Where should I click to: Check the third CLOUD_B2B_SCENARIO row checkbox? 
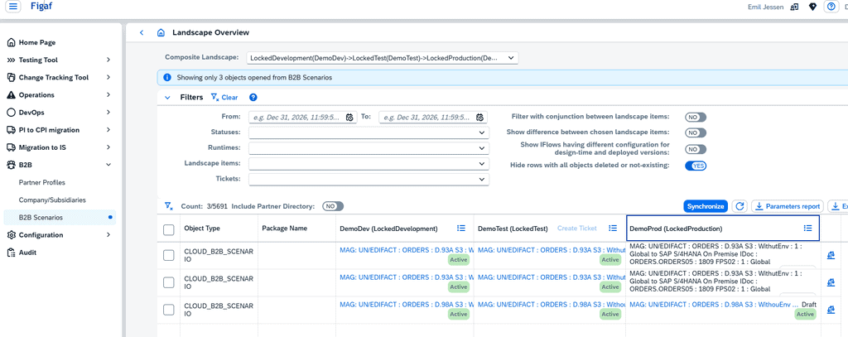[169, 310]
